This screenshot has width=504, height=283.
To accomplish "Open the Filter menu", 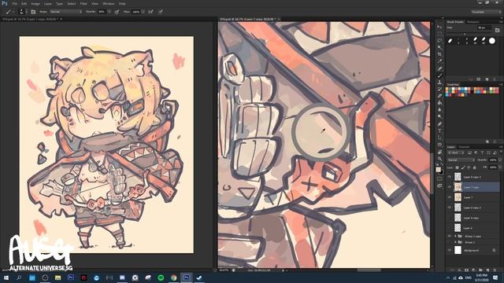I will 83,3.
